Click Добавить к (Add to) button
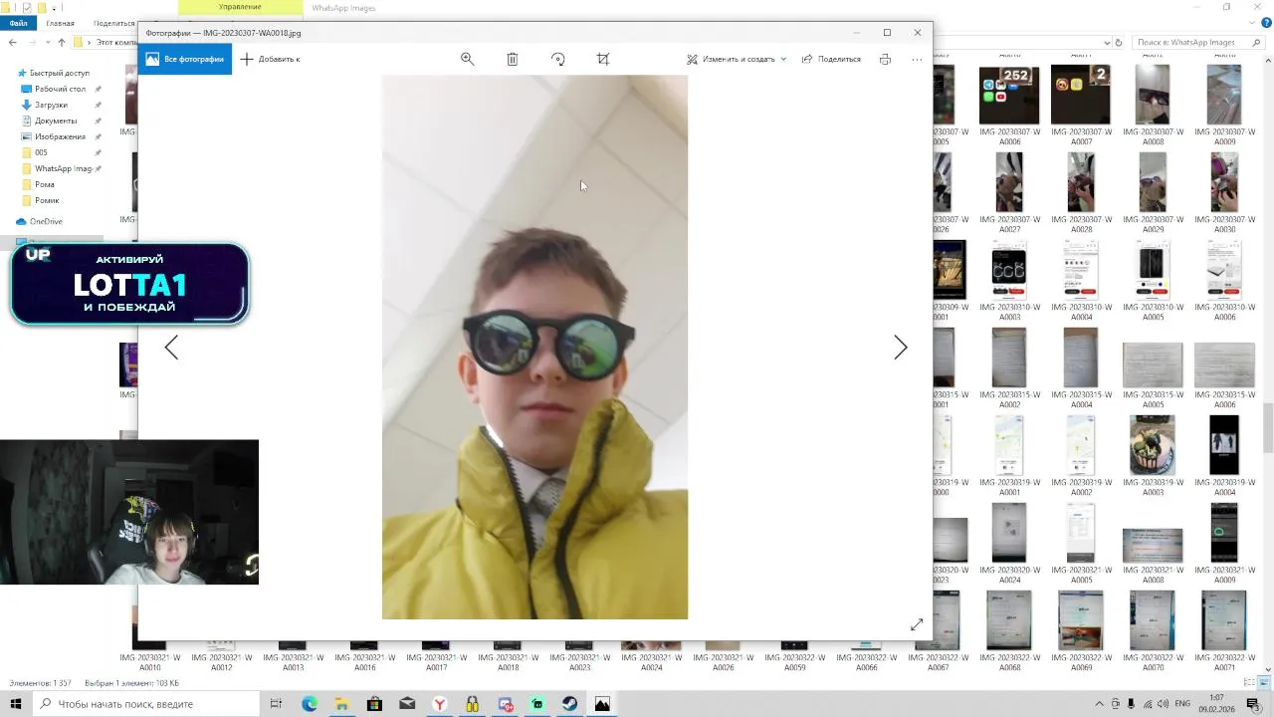This screenshot has width=1274, height=717. pos(270,59)
